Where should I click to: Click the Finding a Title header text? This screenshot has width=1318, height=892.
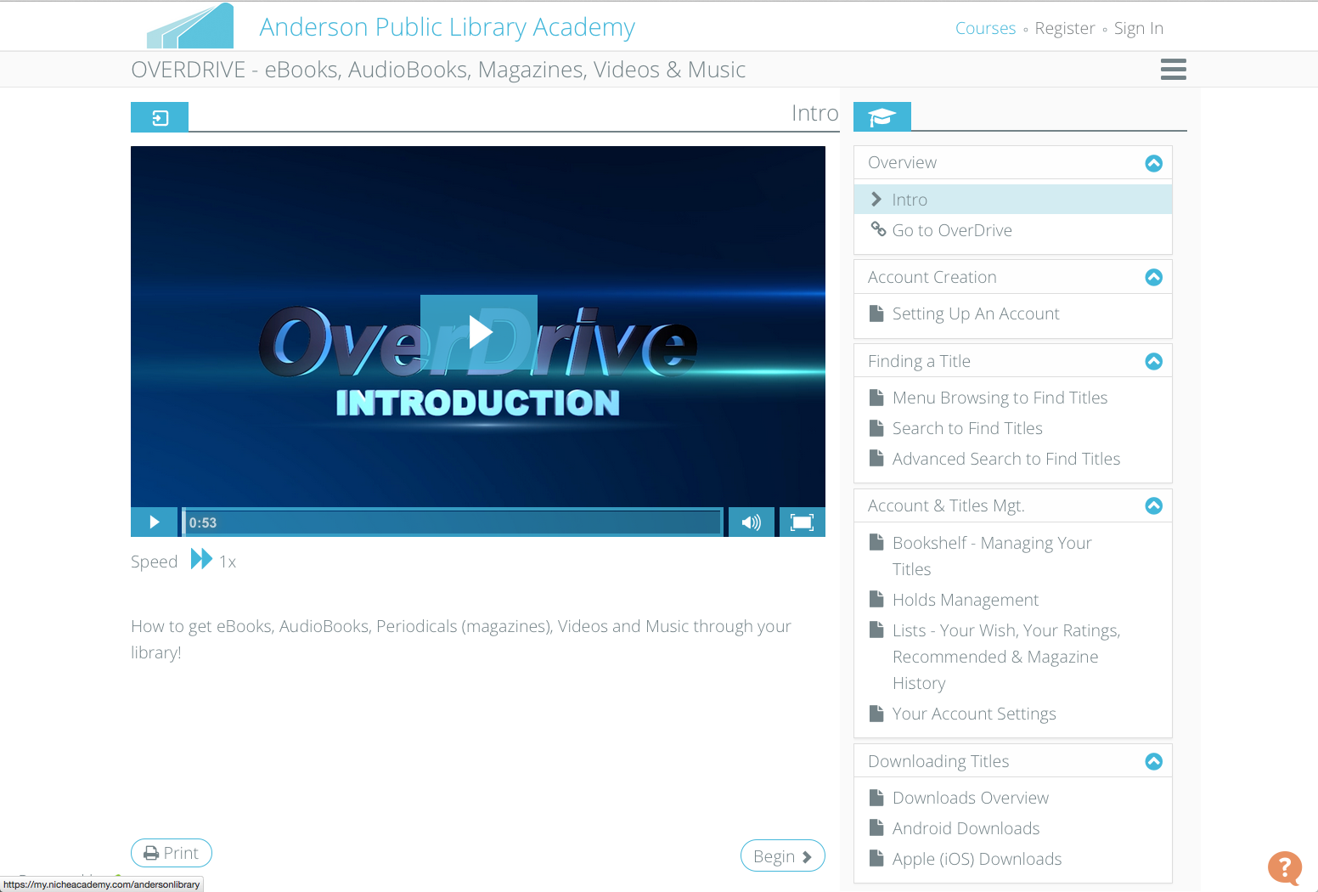click(919, 361)
